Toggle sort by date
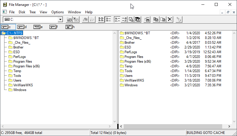The image size is (237, 136). [x=138, y=20]
